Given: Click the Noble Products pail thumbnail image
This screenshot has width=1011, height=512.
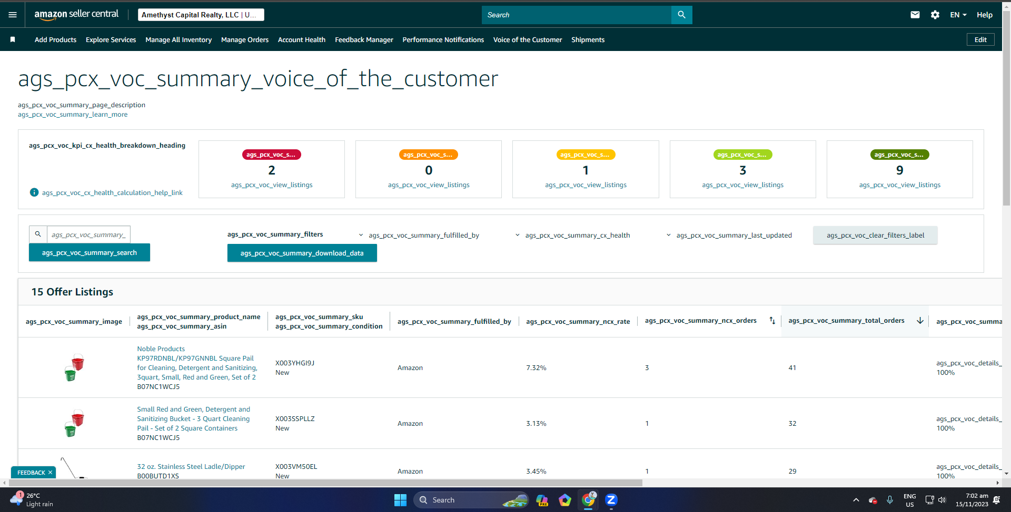Looking at the screenshot, I should point(74,367).
